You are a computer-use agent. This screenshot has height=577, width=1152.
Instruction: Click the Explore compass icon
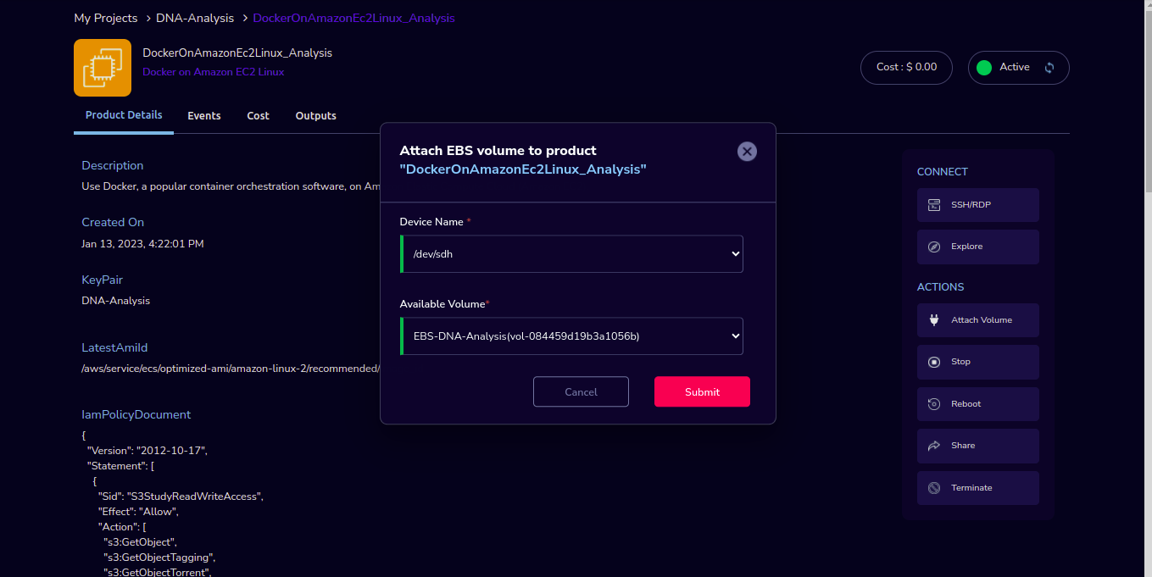(x=934, y=247)
